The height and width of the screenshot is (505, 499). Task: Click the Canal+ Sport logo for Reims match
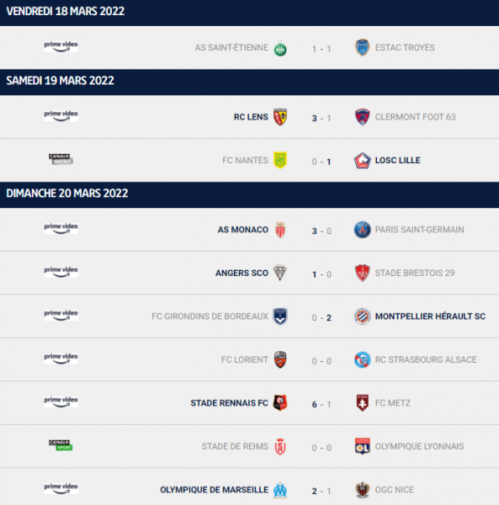(x=61, y=445)
